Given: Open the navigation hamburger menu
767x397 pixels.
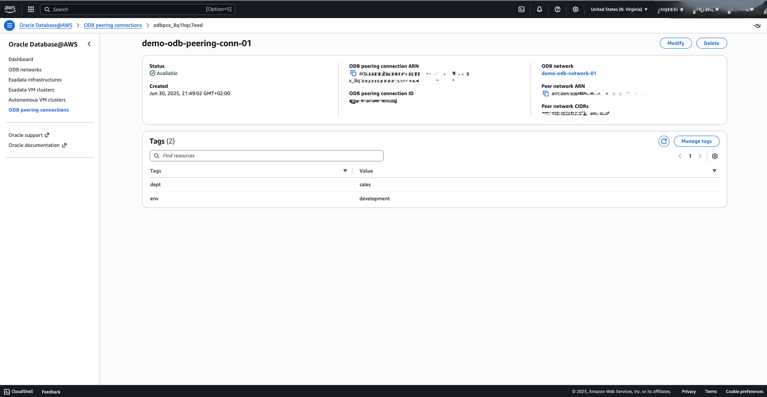Looking at the screenshot, I should coord(9,25).
